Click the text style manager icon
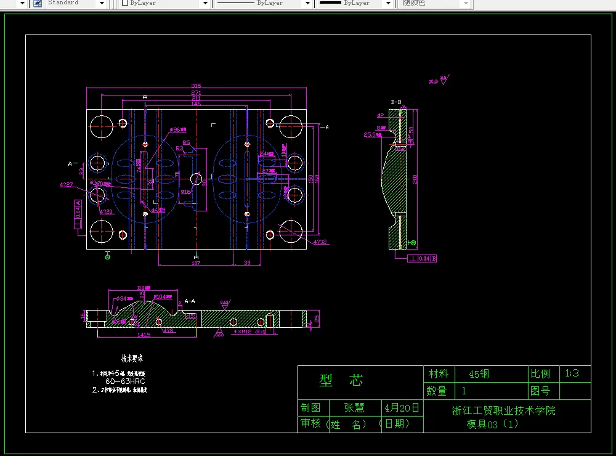This screenshot has height=456, width=616. [38, 3]
